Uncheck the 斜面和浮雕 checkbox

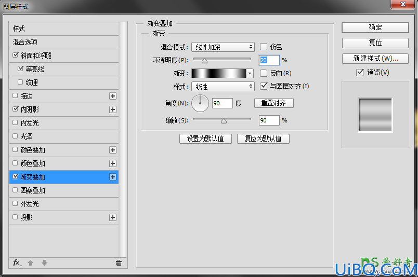point(15,55)
